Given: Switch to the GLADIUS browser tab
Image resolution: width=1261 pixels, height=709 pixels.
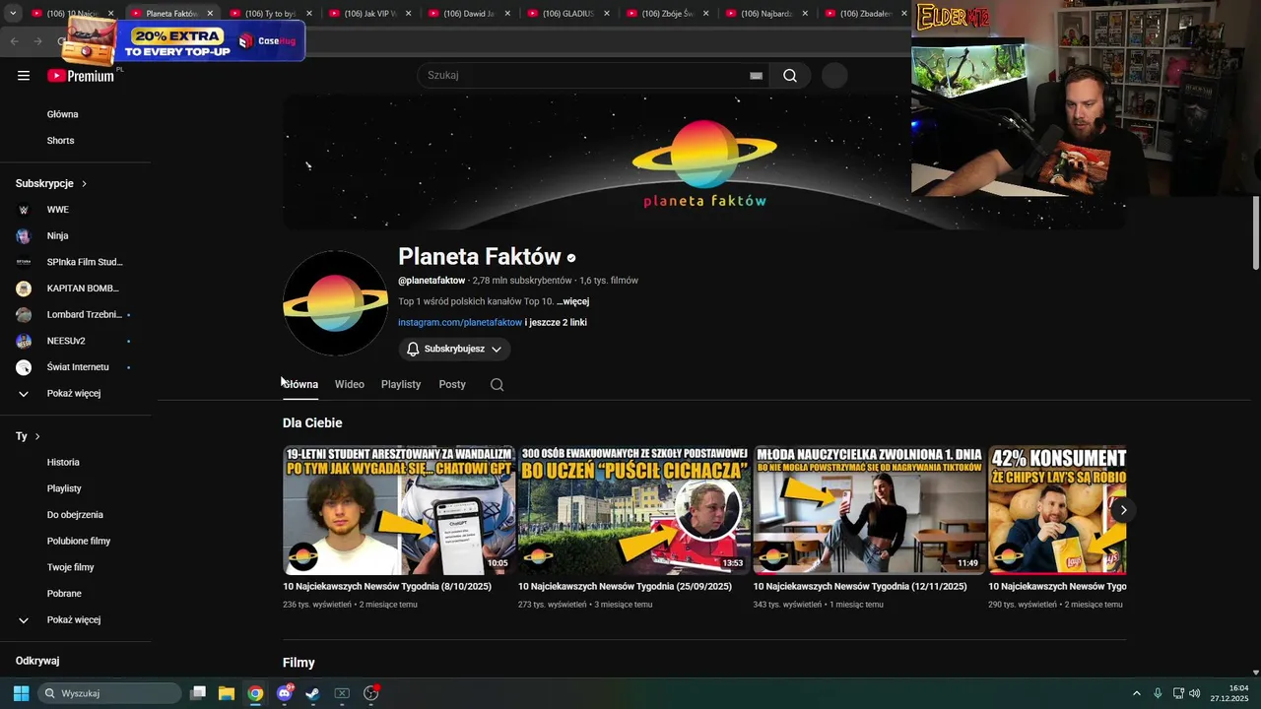Looking at the screenshot, I should (x=568, y=14).
